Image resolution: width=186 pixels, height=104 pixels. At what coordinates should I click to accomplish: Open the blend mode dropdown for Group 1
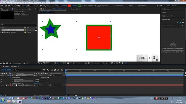click(x=41, y=81)
